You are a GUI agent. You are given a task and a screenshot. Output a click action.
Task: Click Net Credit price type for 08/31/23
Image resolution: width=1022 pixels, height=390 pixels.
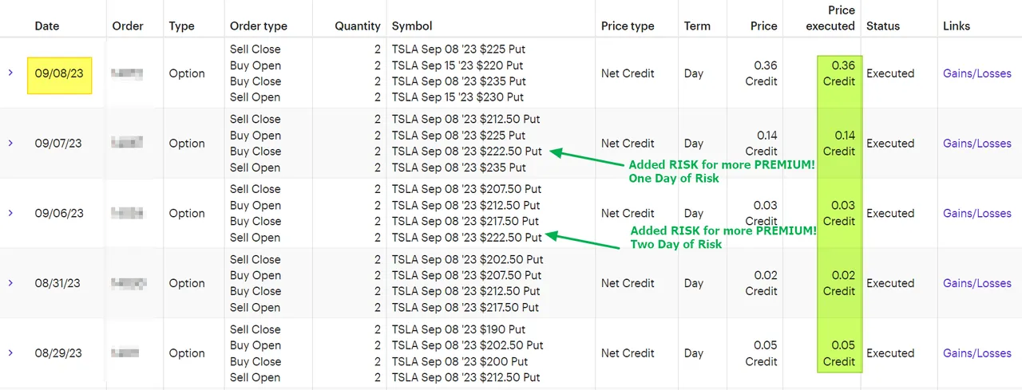pyautogui.click(x=628, y=283)
